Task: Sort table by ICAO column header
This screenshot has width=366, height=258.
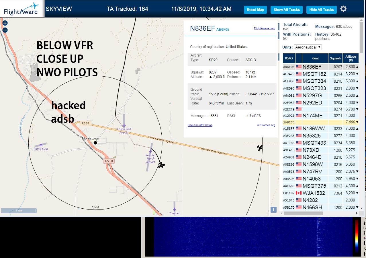Action: [x=289, y=58]
